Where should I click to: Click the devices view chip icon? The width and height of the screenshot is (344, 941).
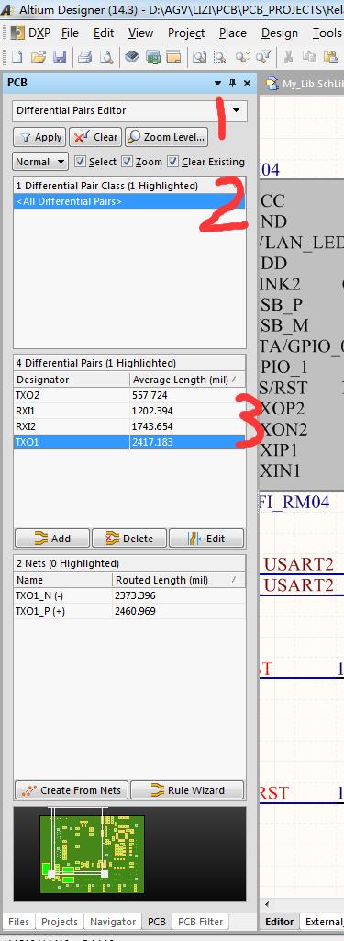[x=132, y=58]
